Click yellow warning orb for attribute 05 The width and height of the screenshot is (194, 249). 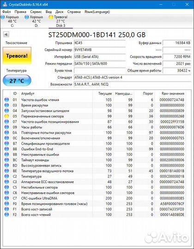point(6,116)
